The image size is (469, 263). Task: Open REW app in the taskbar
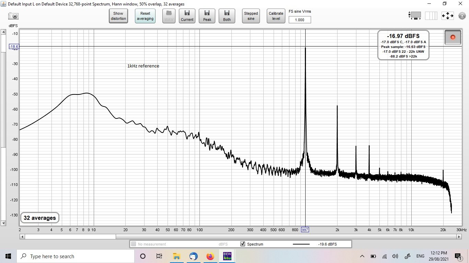coord(227,256)
